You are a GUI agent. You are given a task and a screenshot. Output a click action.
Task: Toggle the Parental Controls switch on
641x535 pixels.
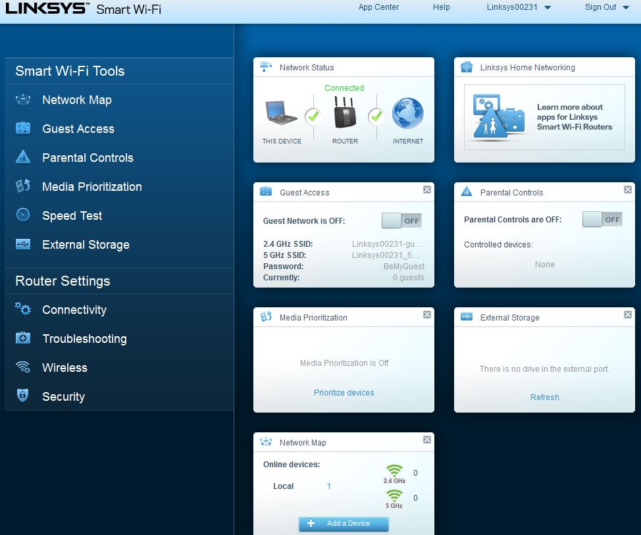(602, 220)
